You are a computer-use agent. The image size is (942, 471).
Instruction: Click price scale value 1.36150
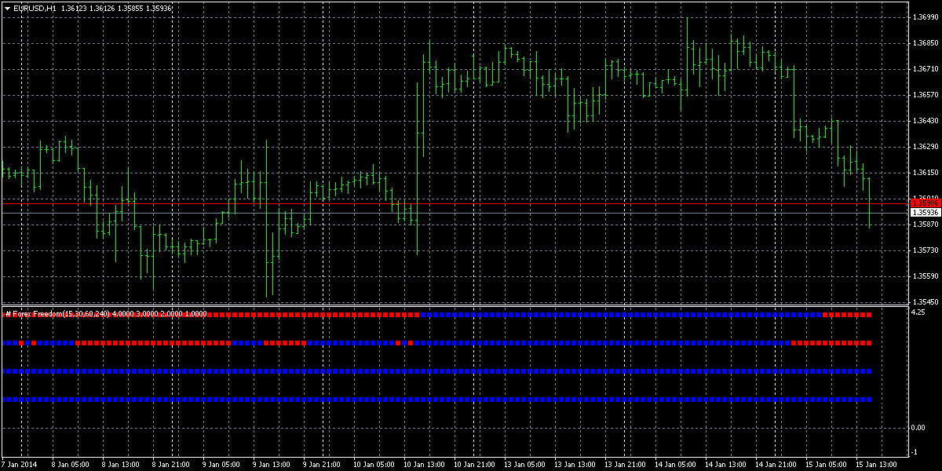[926, 173]
